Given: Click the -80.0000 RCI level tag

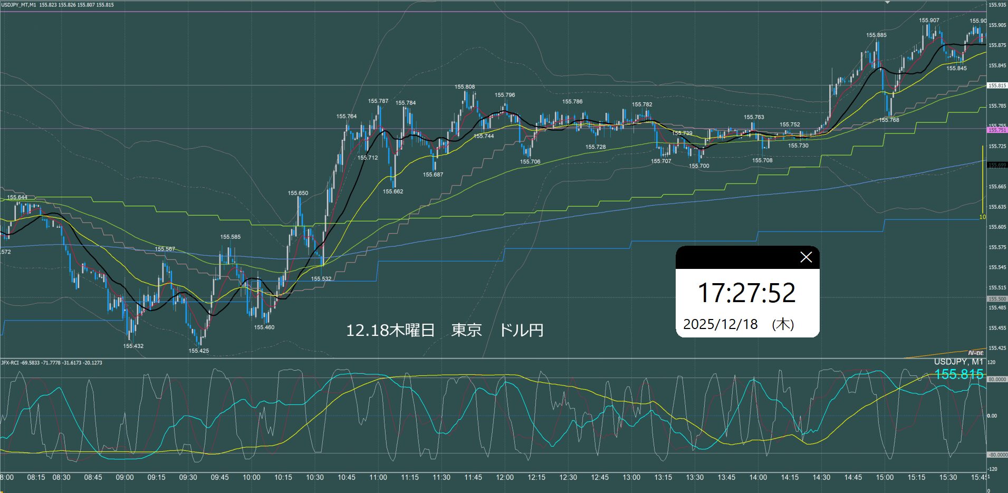Looking at the screenshot, I should tap(997, 455).
